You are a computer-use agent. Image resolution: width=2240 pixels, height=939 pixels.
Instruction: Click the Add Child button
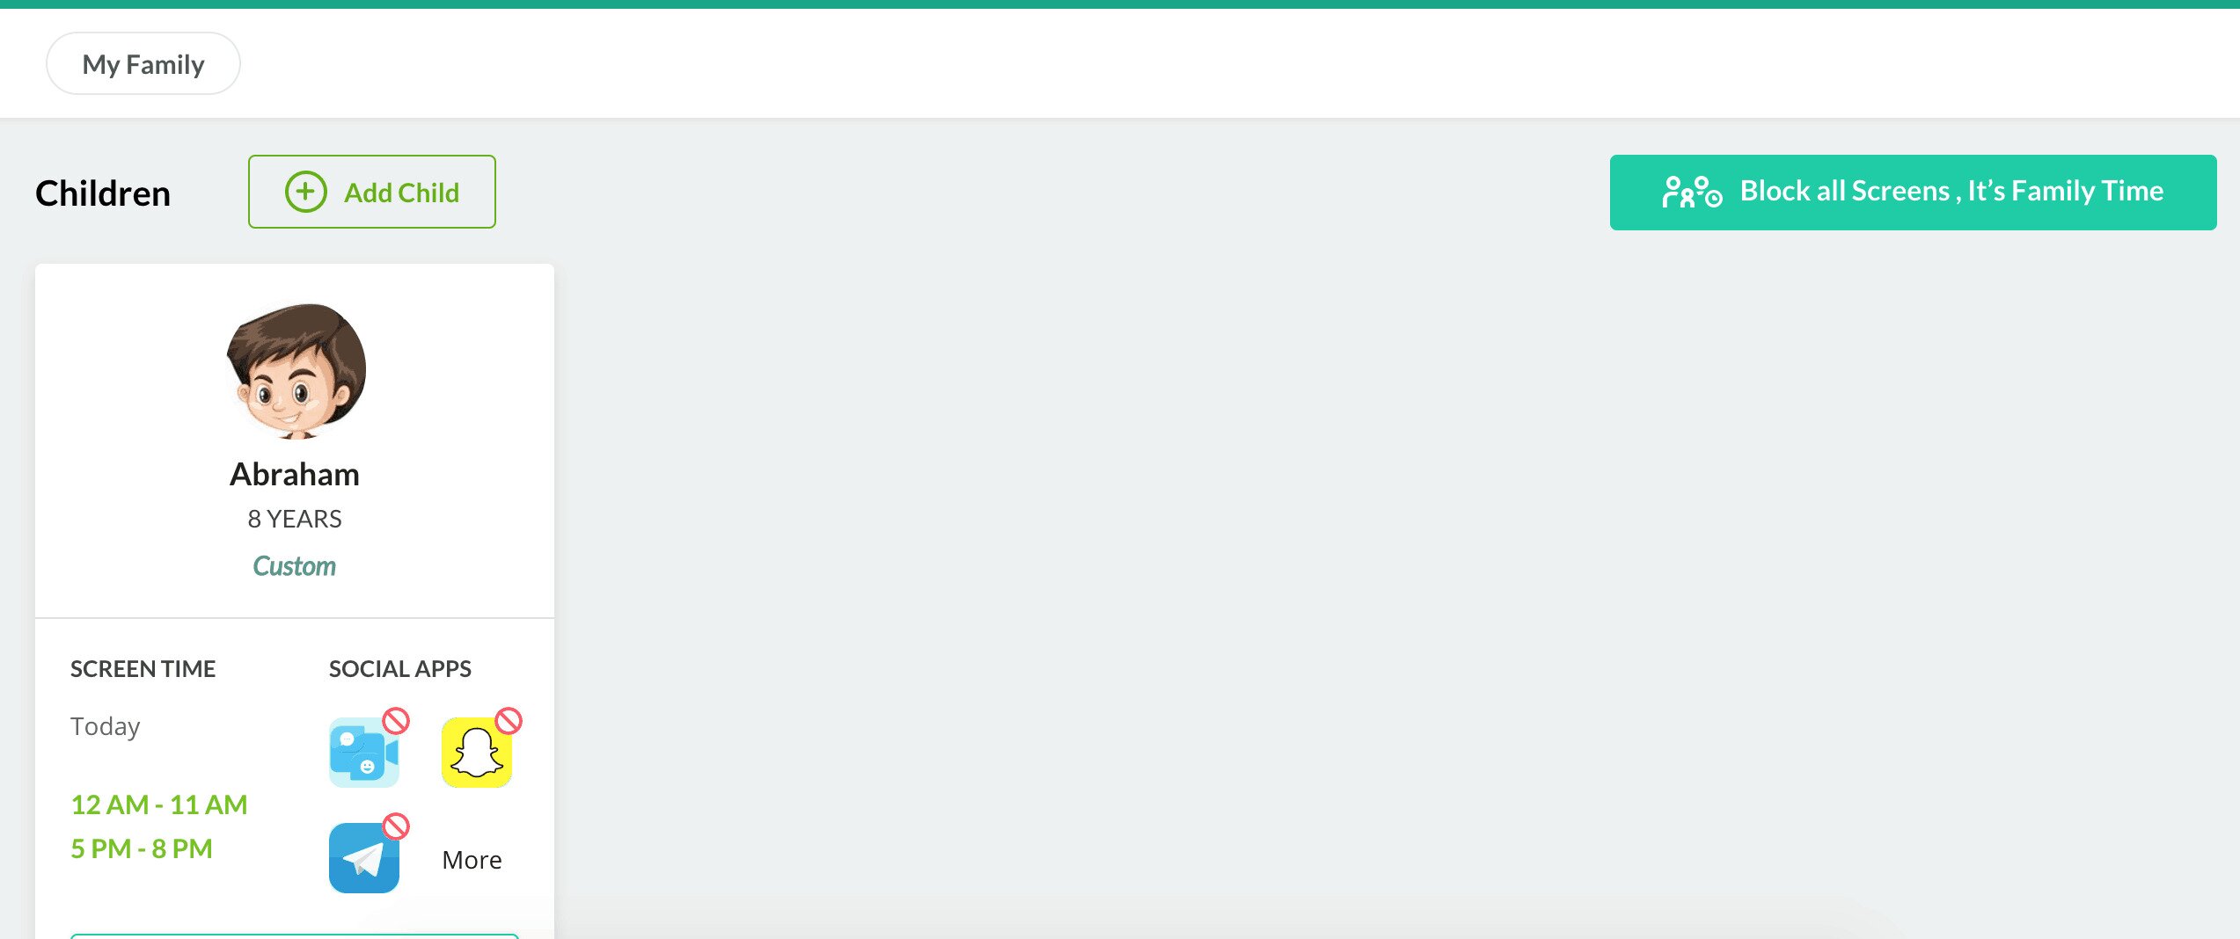372,192
